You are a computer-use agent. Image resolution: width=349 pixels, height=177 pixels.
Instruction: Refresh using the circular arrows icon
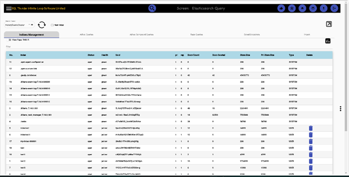click(x=42, y=25)
